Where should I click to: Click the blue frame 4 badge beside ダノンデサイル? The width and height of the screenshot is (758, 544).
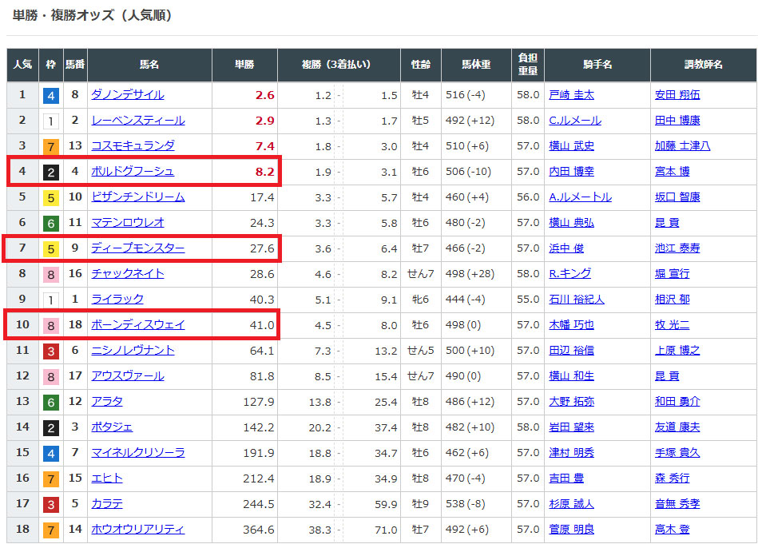click(x=51, y=95)
